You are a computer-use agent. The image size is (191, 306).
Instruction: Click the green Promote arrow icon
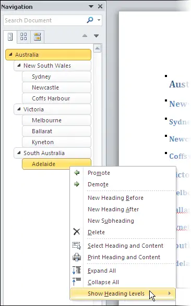point(77,173)
